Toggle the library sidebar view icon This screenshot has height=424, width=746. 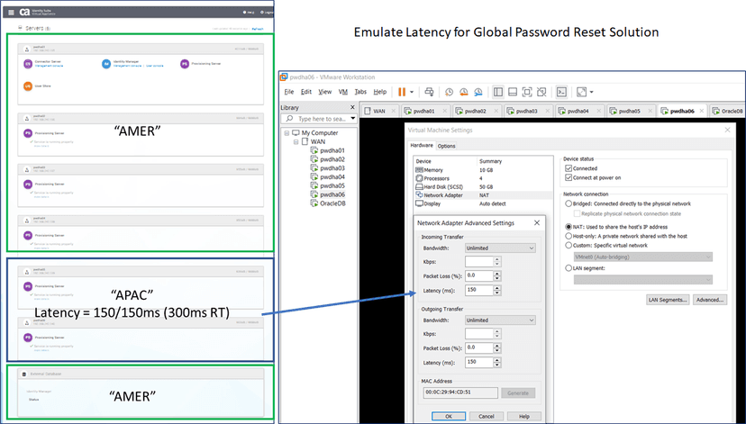(499, 92)
